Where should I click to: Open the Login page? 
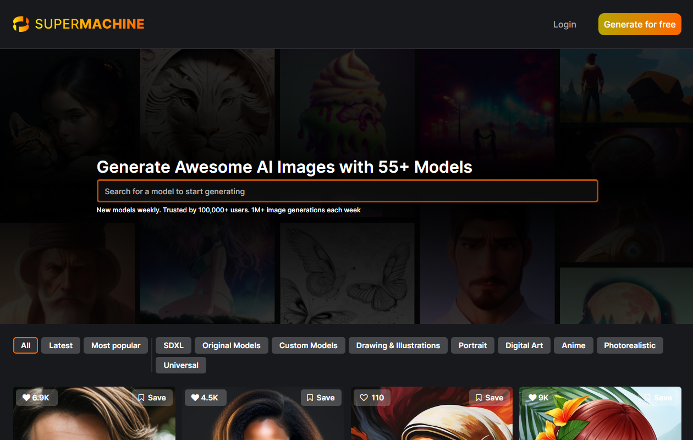point(564,24)
